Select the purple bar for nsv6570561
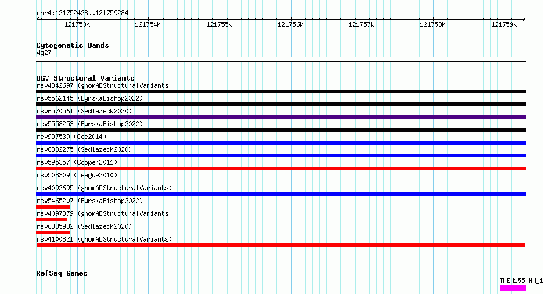Viewport: 543px width, 294px height. pos(281,117)
